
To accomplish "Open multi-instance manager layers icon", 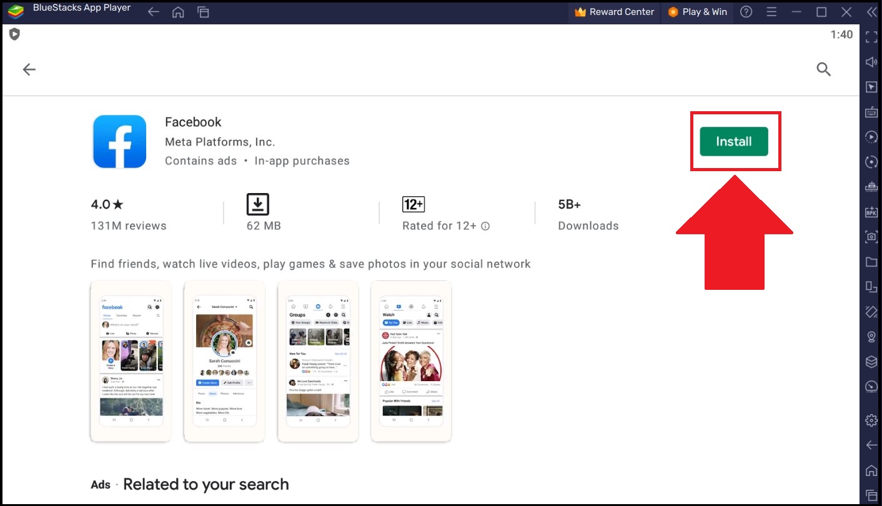I will click(871, 362).
